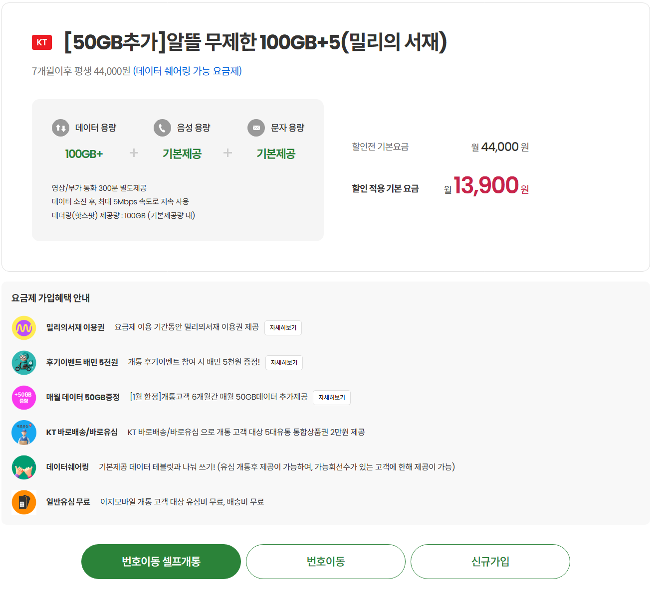Click the green data sharing hands icon
The width and height of the screenshot is (667, 594).
tap(24, 467)
